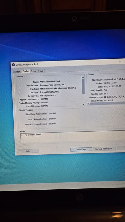
Task: Click WHQL Logo'd value Yes
Action: 105,90
